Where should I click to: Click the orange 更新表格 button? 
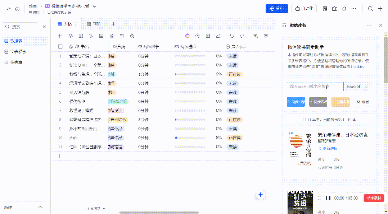pyautogui.click(x=340, y=102)
